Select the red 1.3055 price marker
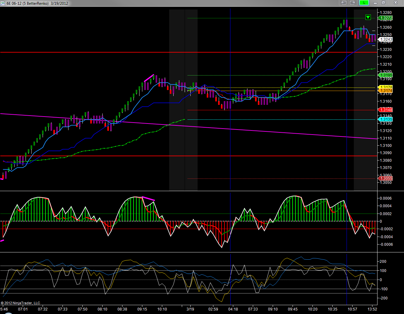404x314 pixels. point(385,178)
